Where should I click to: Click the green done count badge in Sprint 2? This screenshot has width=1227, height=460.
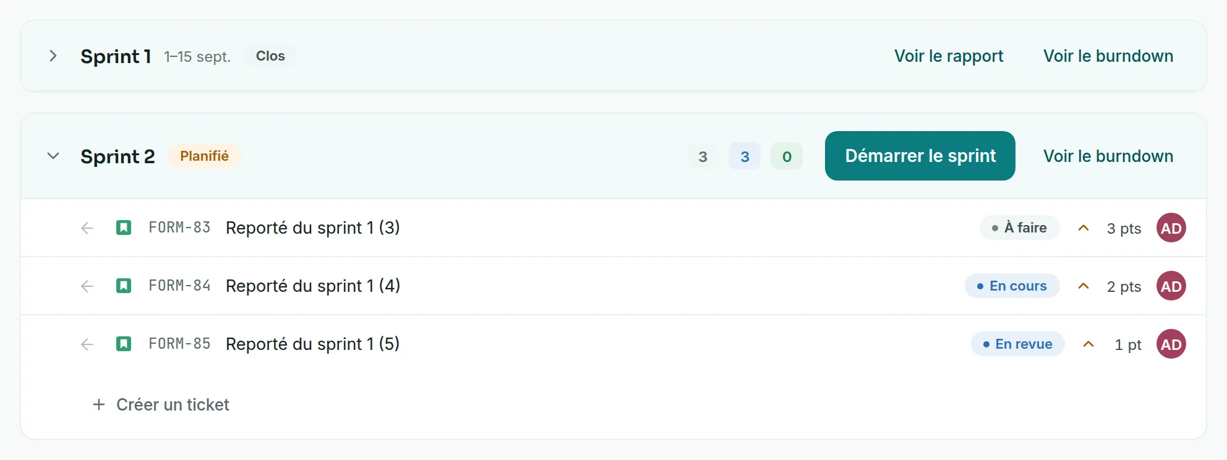pos(787,156)
